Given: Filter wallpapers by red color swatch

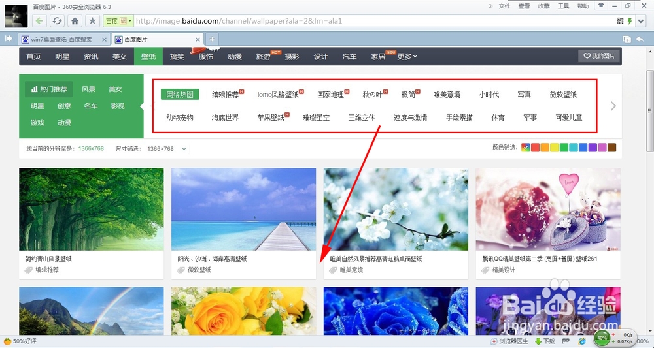Looking at the screenshot, I should pos(535,148).
